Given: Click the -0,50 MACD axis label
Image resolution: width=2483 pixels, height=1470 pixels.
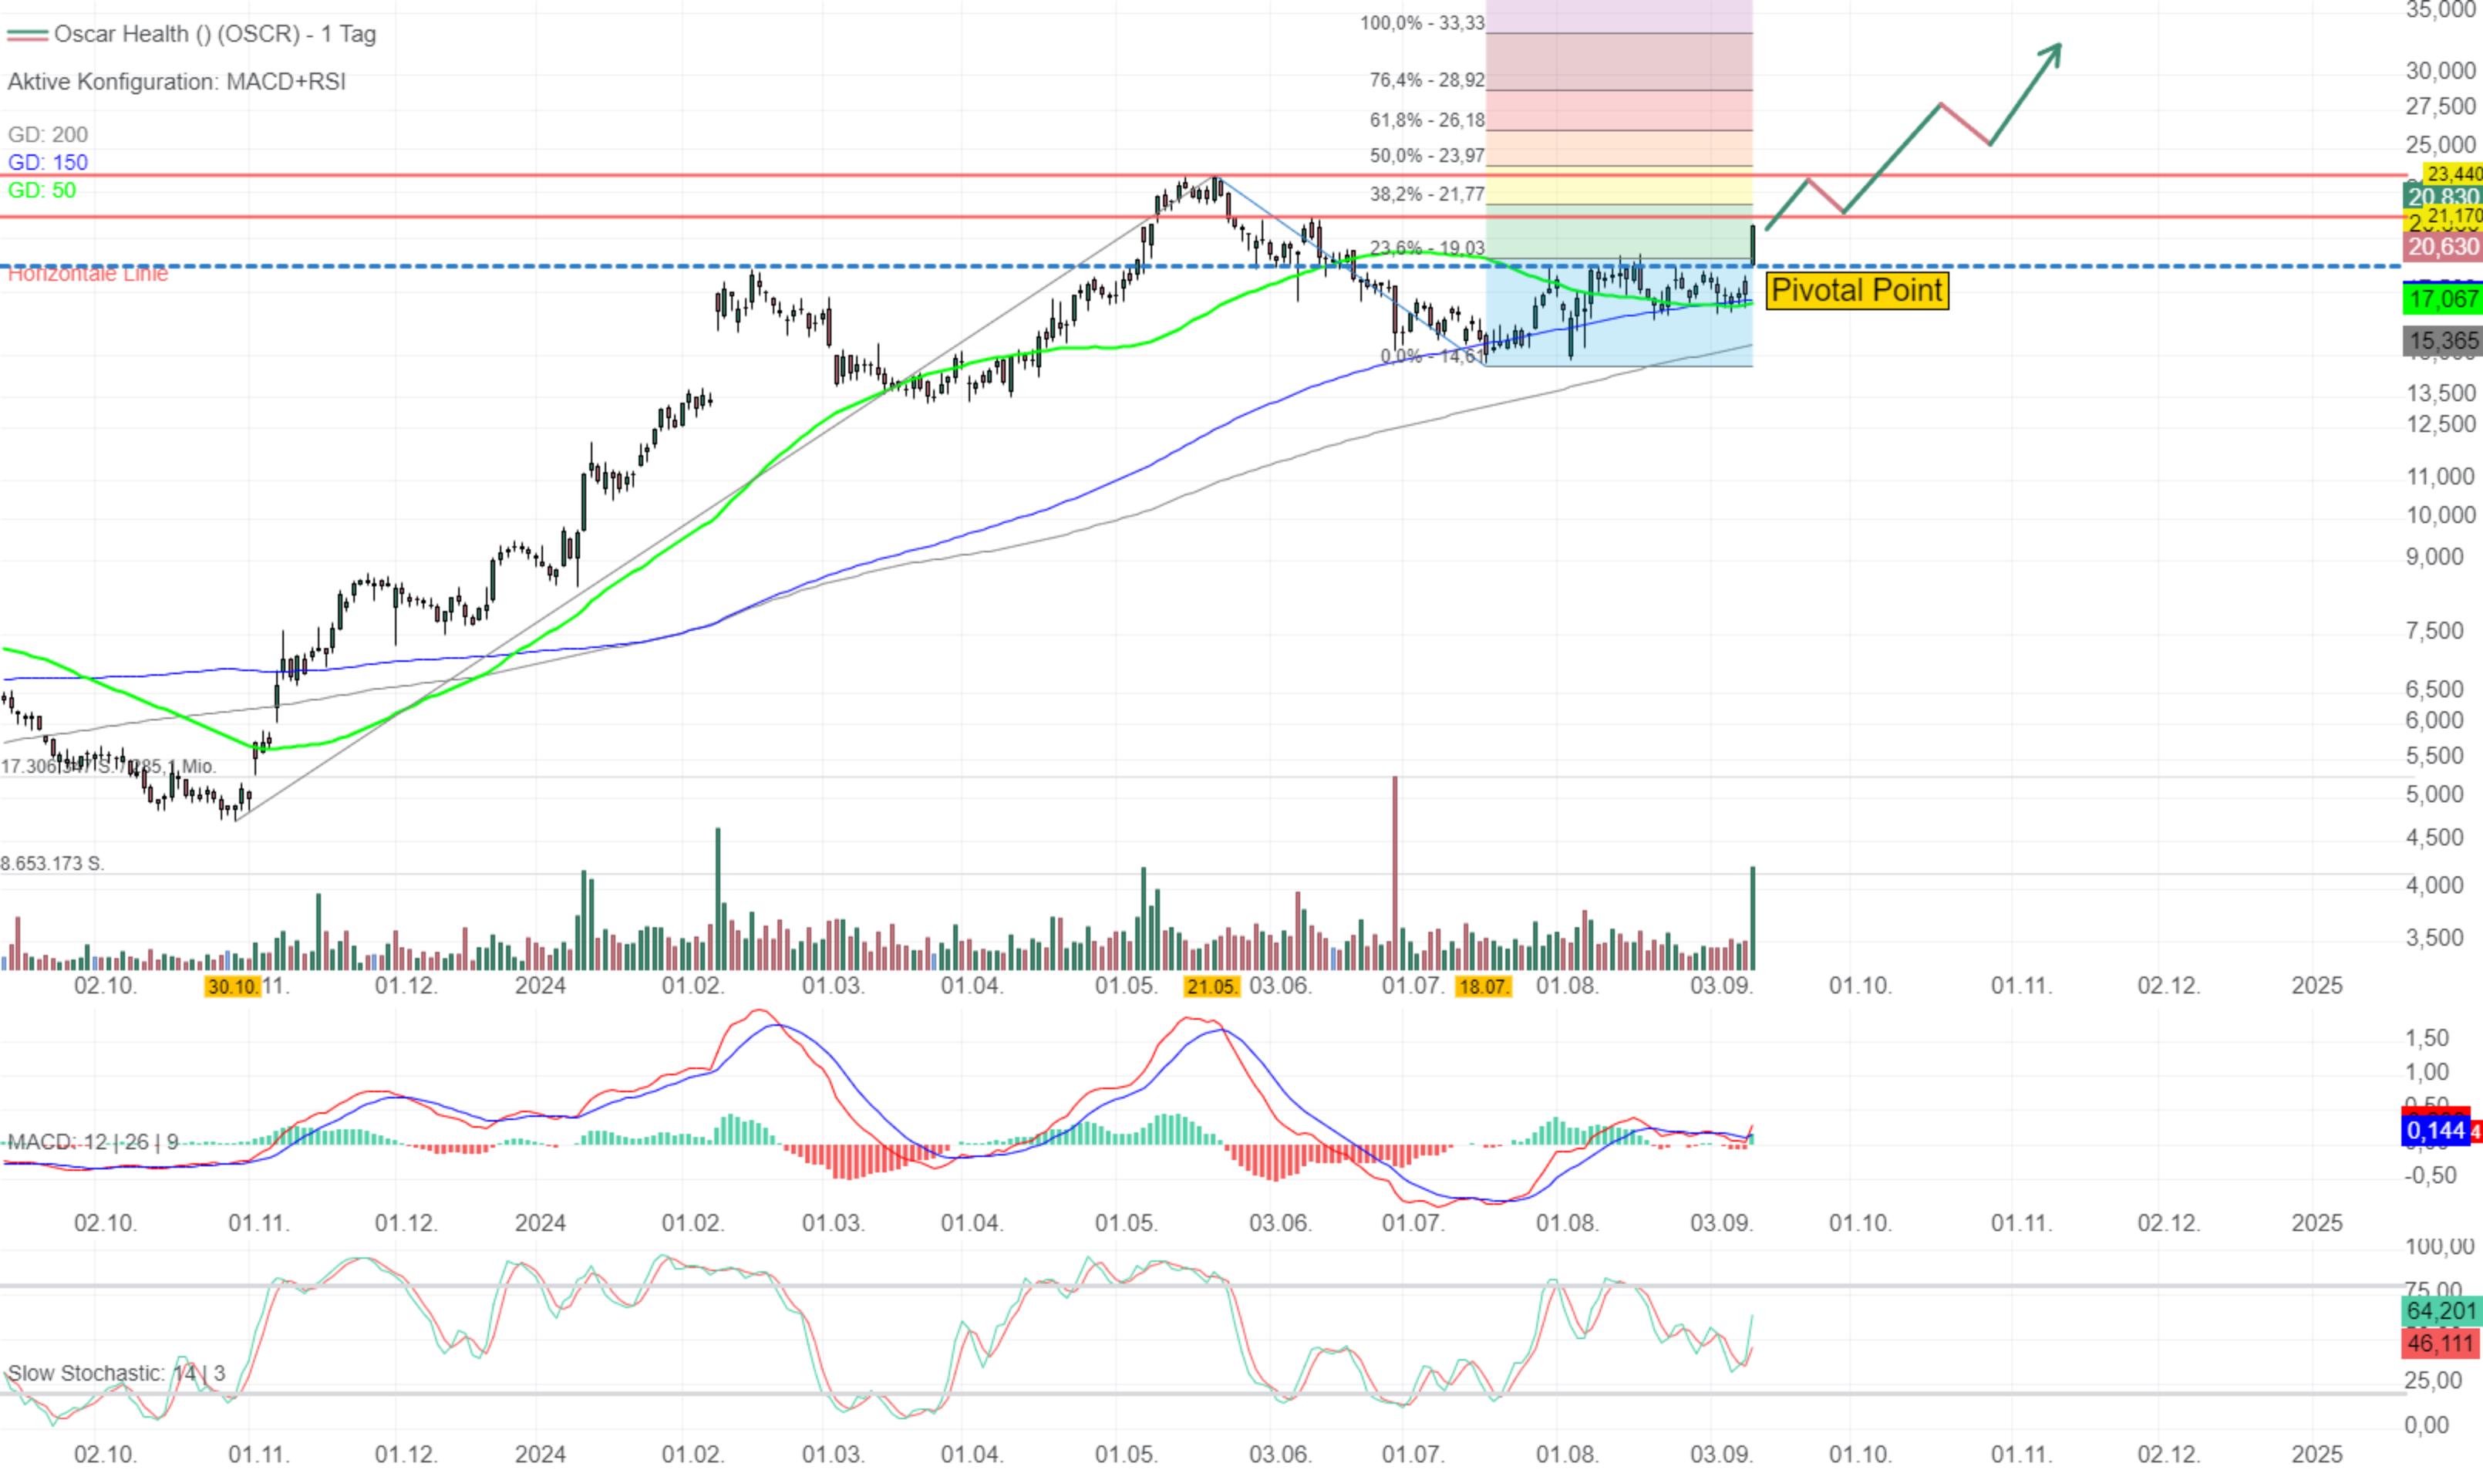Looking at the screenshot, I should point(2431,1175).
